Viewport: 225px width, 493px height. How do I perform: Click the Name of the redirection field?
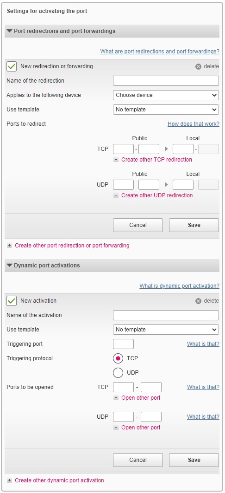coord(166,81)
